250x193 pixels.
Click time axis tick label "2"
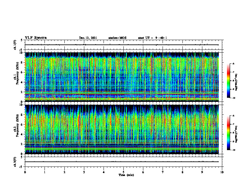(64, 172)
